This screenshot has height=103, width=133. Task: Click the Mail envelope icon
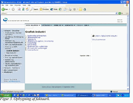pos(65,9)
